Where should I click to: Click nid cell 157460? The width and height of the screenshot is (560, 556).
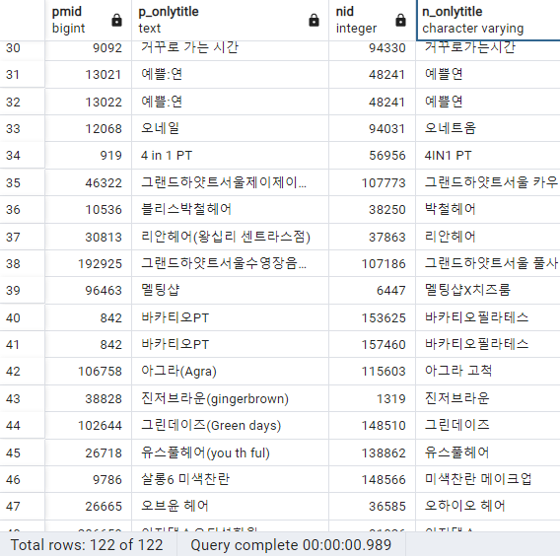(372, 345)
